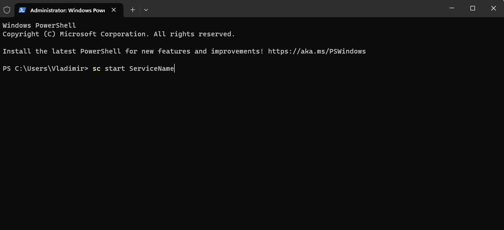Click the Microsoft Corporation copyright line

[118, 34]
